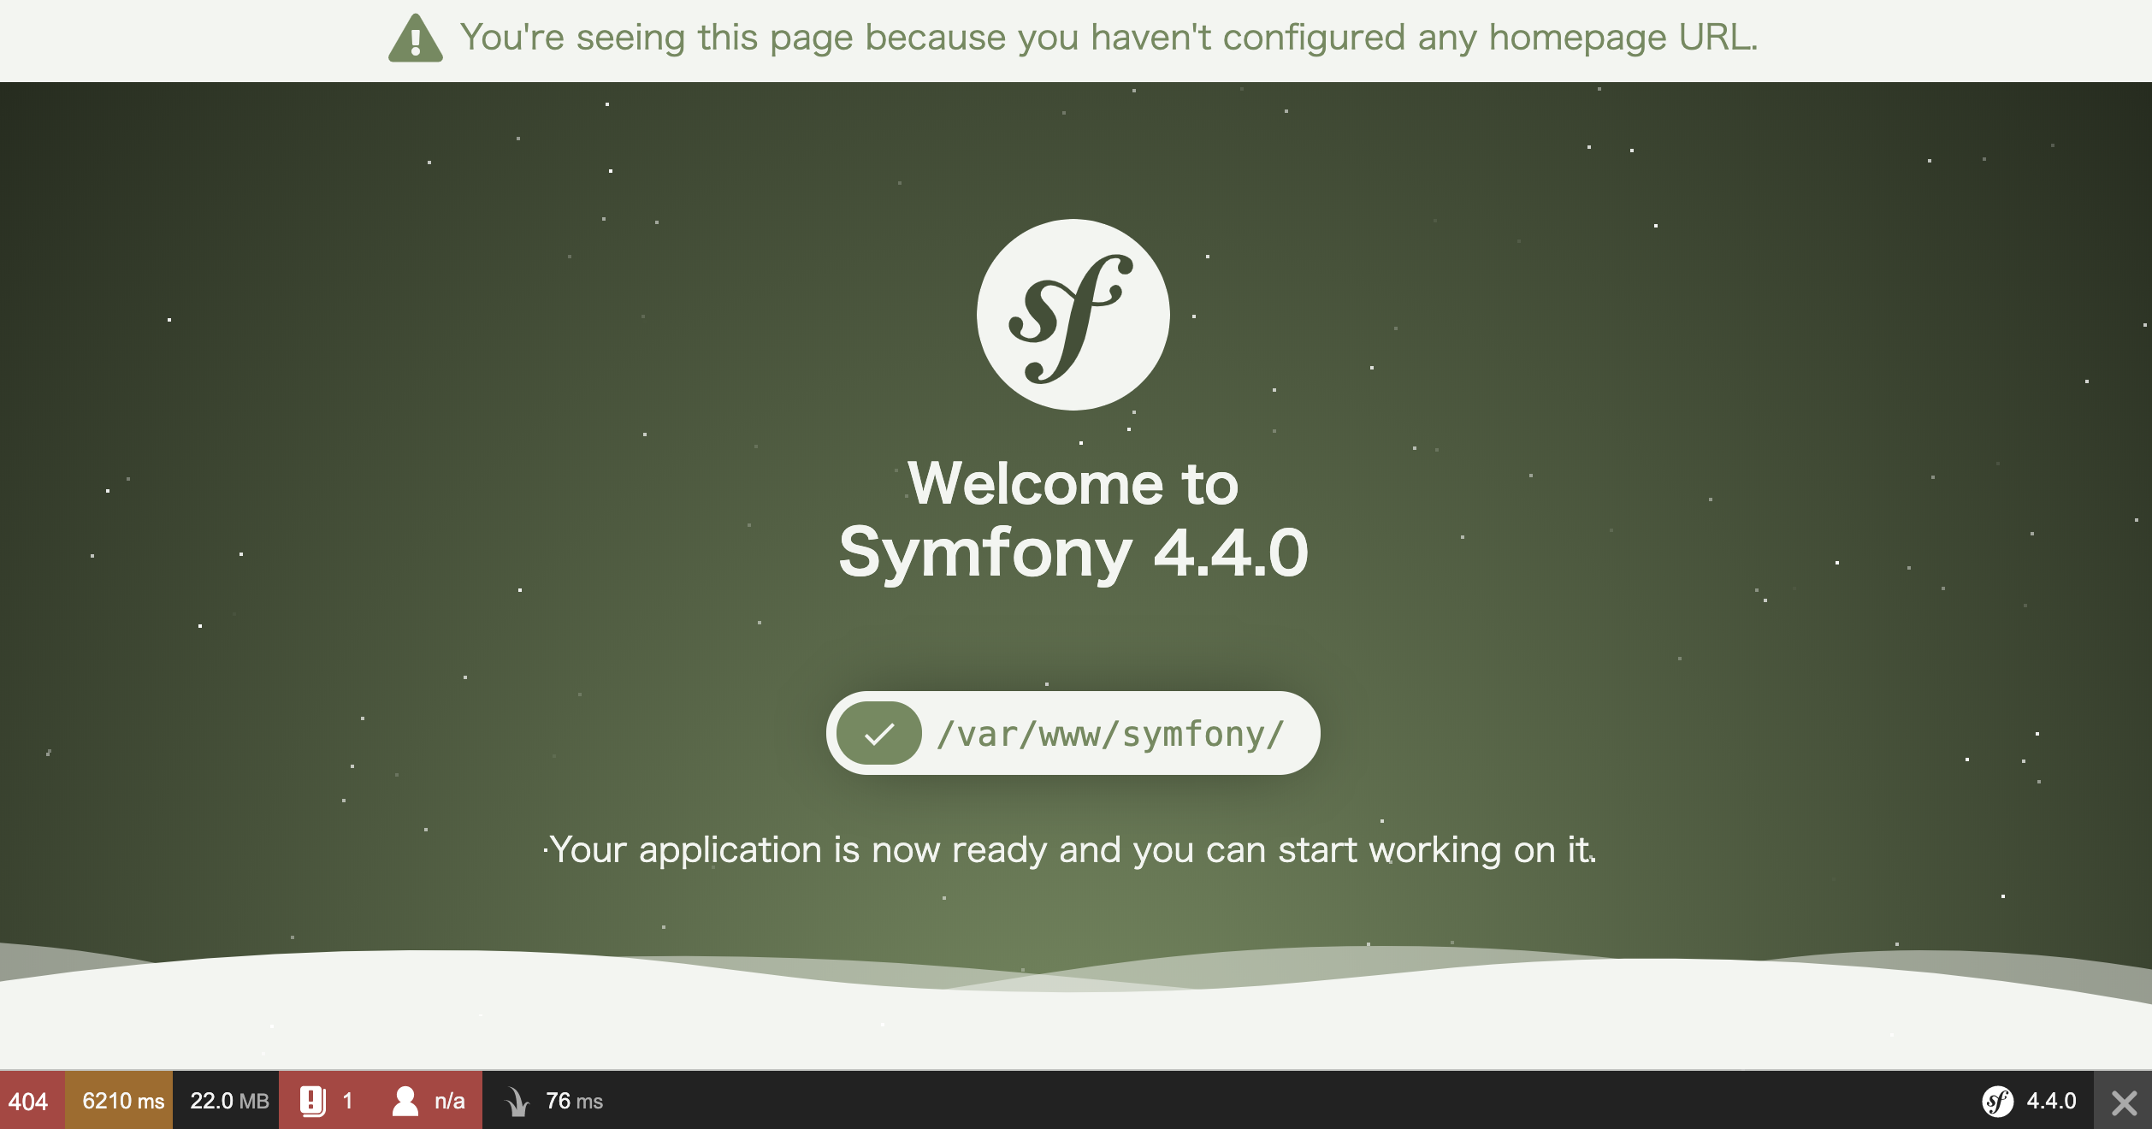Click the homepage URL warning message text
2152x1129 pixels.
tap(1109, 38)
